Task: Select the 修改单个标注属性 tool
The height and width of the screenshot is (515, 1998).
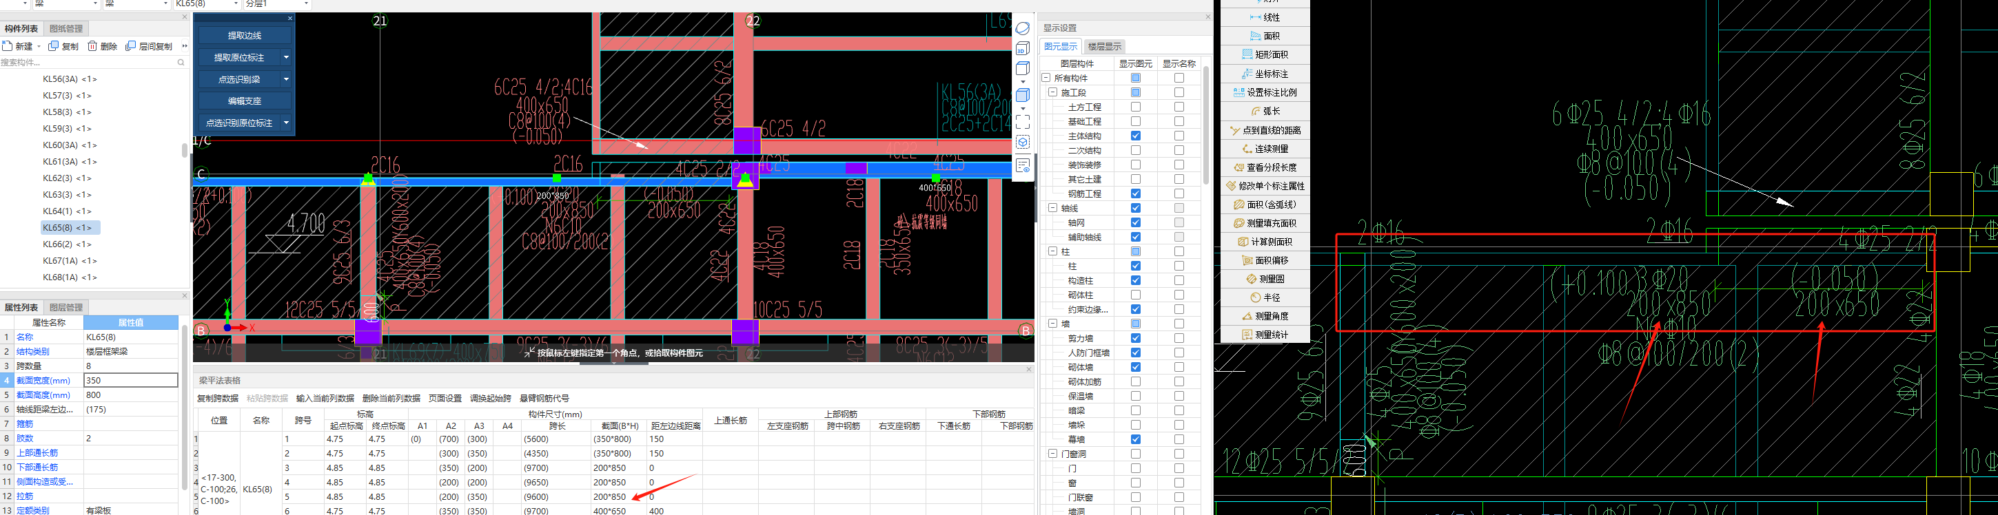Action: 1265,186
